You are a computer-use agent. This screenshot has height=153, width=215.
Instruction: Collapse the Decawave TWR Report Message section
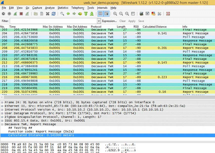[2, 124]
